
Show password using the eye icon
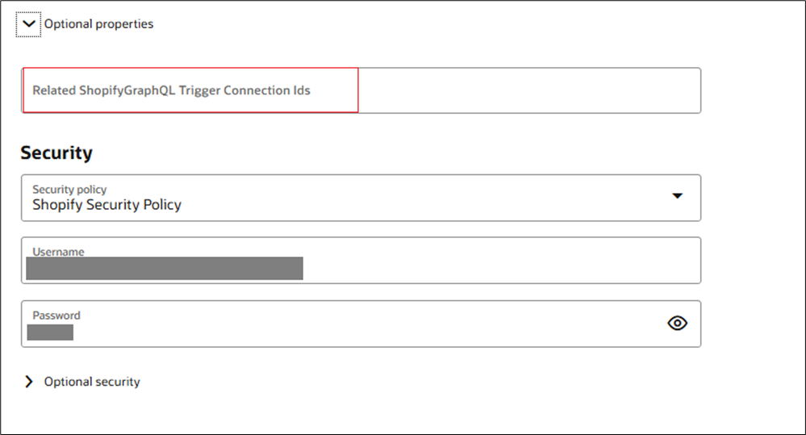(x=678, y=324)
